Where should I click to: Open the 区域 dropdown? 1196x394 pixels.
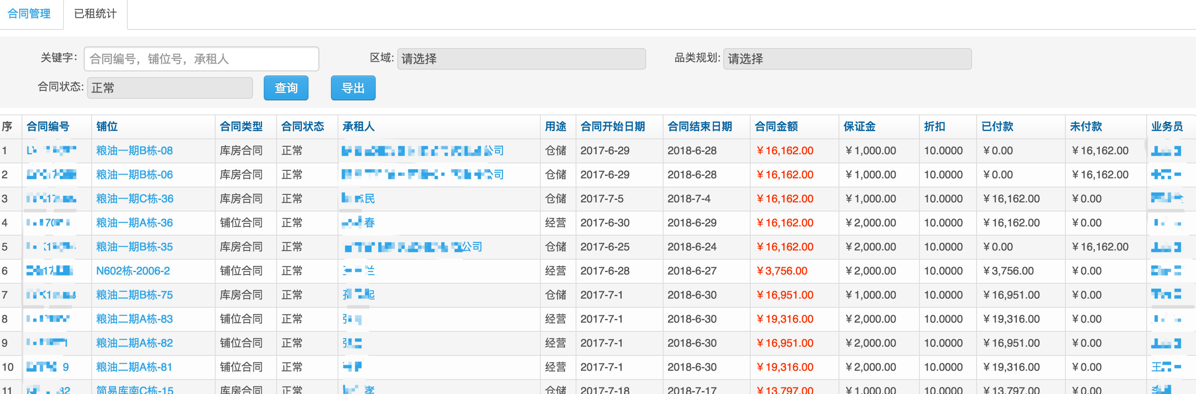point(521,59)
